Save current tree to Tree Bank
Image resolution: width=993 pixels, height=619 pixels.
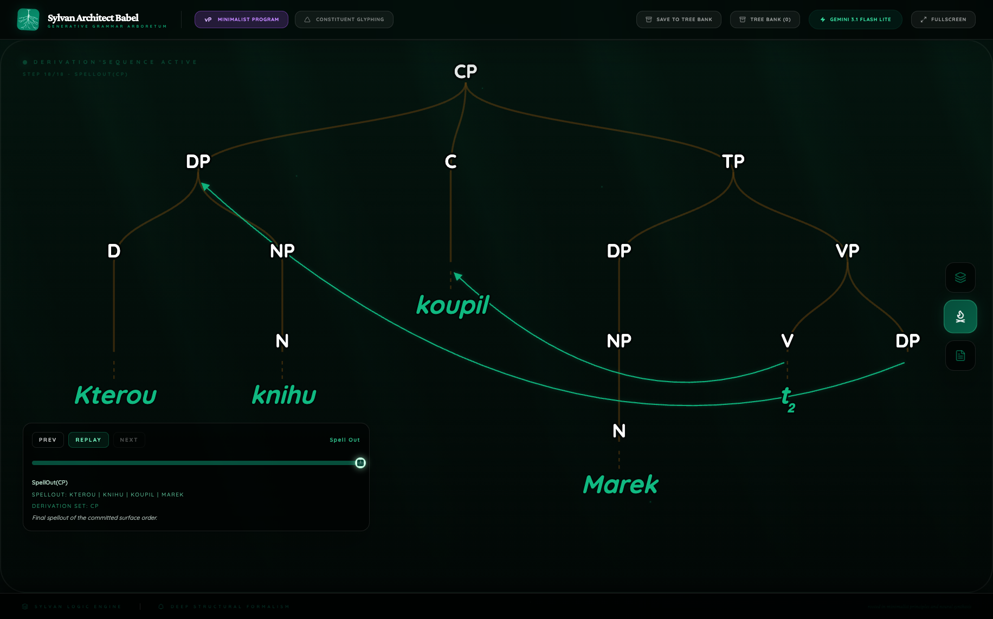[678, 20]
